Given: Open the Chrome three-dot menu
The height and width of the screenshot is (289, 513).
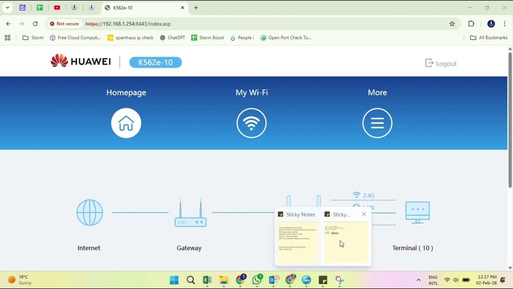Looking at the screenshot, I should [x=505, y=24].
